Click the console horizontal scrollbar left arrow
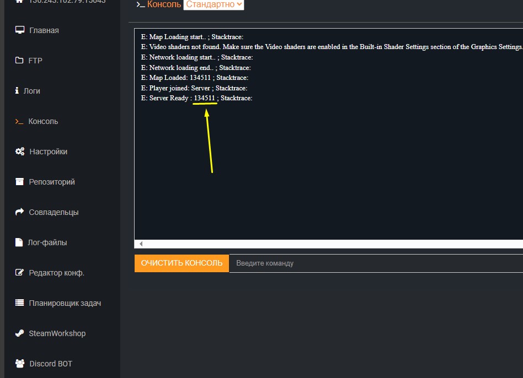The width and height of the screenshot is (523, 378). [x=141, y=244]
